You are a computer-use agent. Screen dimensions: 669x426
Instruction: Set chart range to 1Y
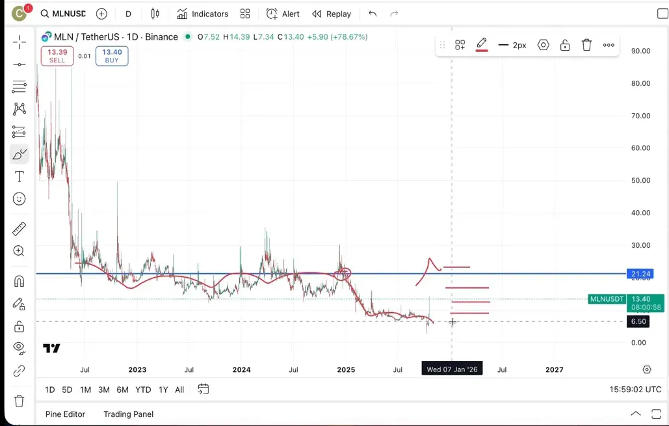163,390
